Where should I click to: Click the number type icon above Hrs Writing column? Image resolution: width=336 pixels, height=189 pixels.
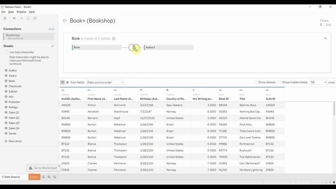tap(194, 90)
